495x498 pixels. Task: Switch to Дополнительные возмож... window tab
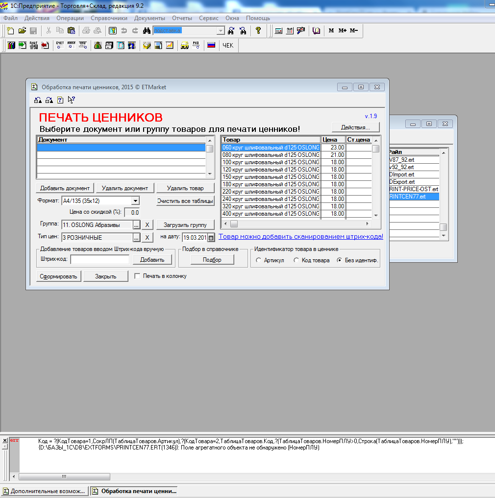tap(45, 491)
